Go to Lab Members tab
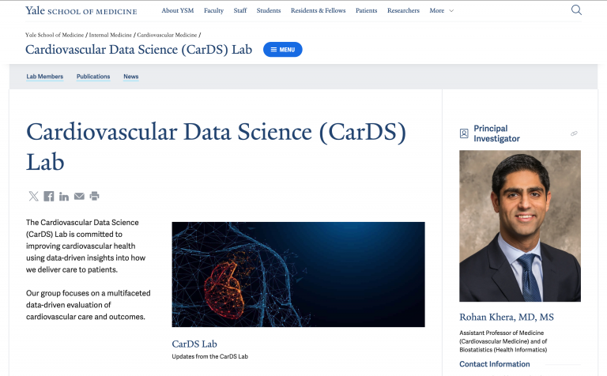Screen dimensions: 607x376 (x=44, y=77)
